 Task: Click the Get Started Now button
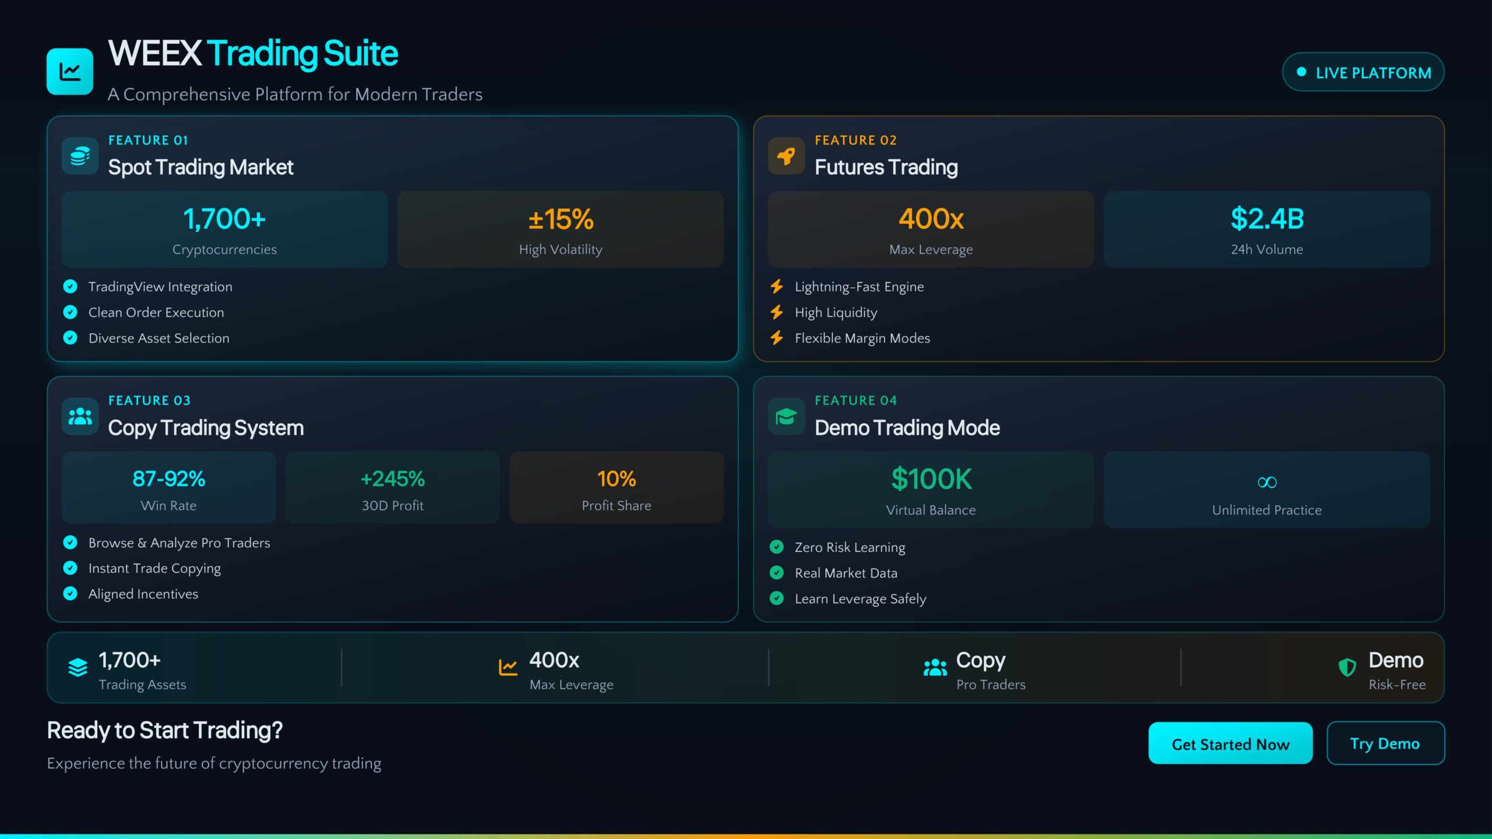point(1230,743)
